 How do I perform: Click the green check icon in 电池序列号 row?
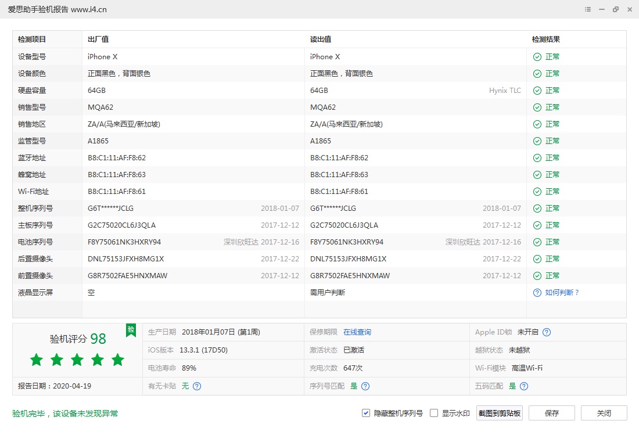tap(537, 242)
